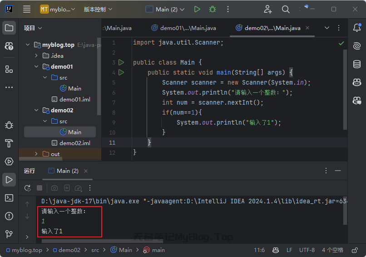
Task: Click the editor vertical scrollbar
Action: (x=345, y=89)
